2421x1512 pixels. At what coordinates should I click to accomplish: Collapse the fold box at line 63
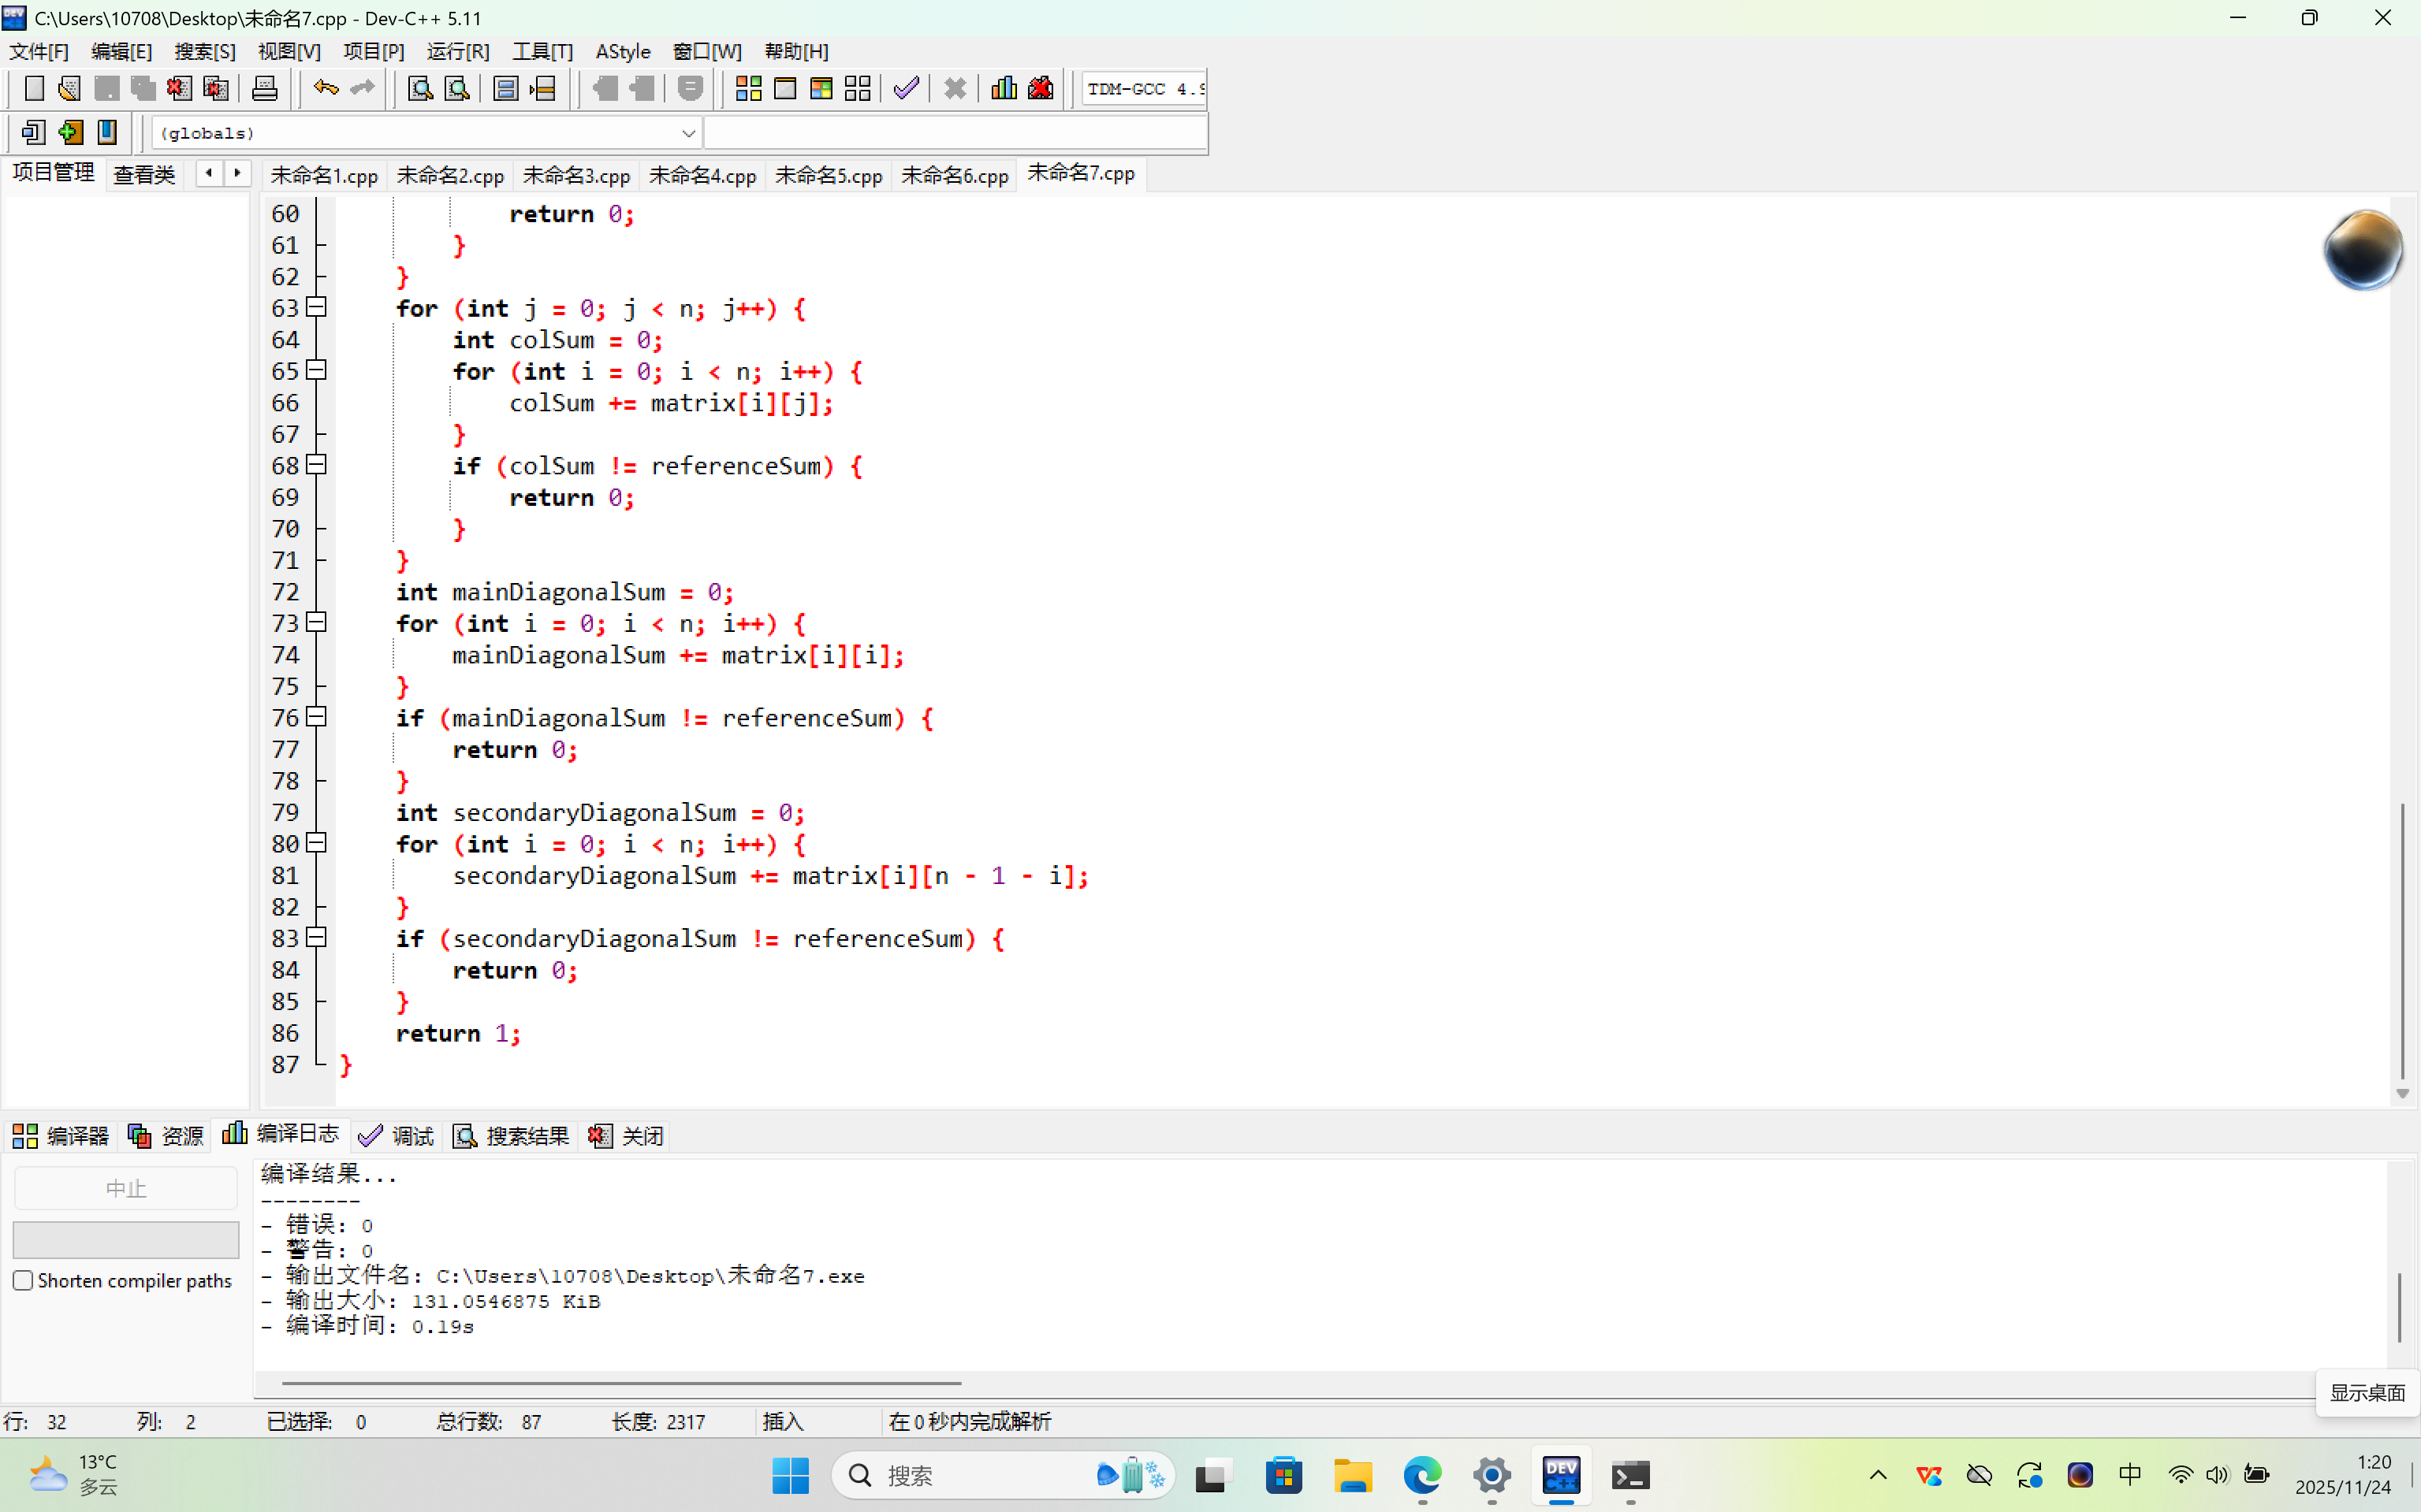(316, 307)
